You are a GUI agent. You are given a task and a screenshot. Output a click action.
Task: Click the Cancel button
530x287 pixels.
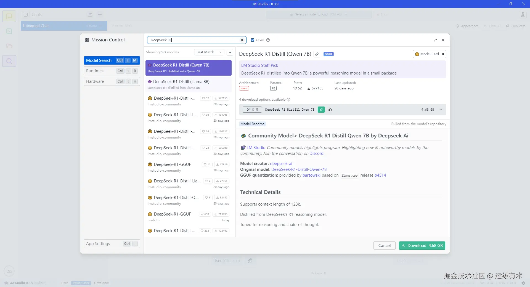tap(384, 246)
